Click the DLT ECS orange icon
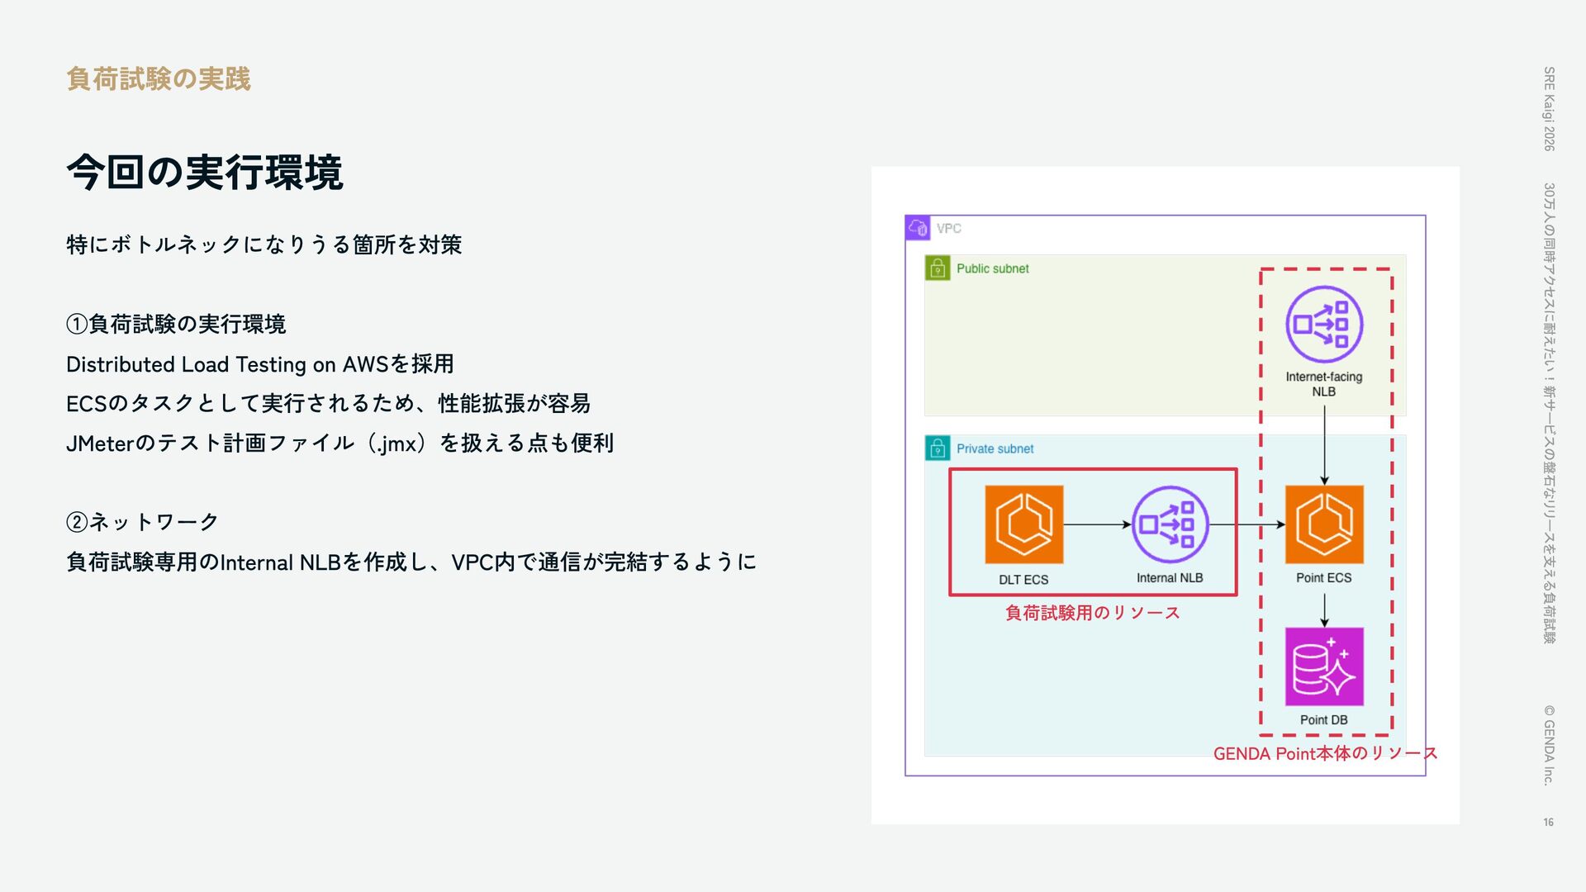This screenshot has height=892, width=1586. coord(1023,524)
